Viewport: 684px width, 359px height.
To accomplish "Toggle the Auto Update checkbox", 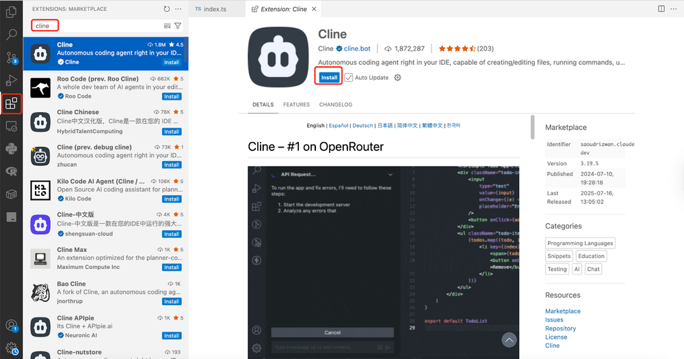I will click(x=349, y=78).
